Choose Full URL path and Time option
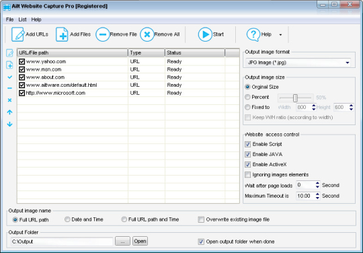Viewport: 363px width, 253px height. click(x=124, y=219)
